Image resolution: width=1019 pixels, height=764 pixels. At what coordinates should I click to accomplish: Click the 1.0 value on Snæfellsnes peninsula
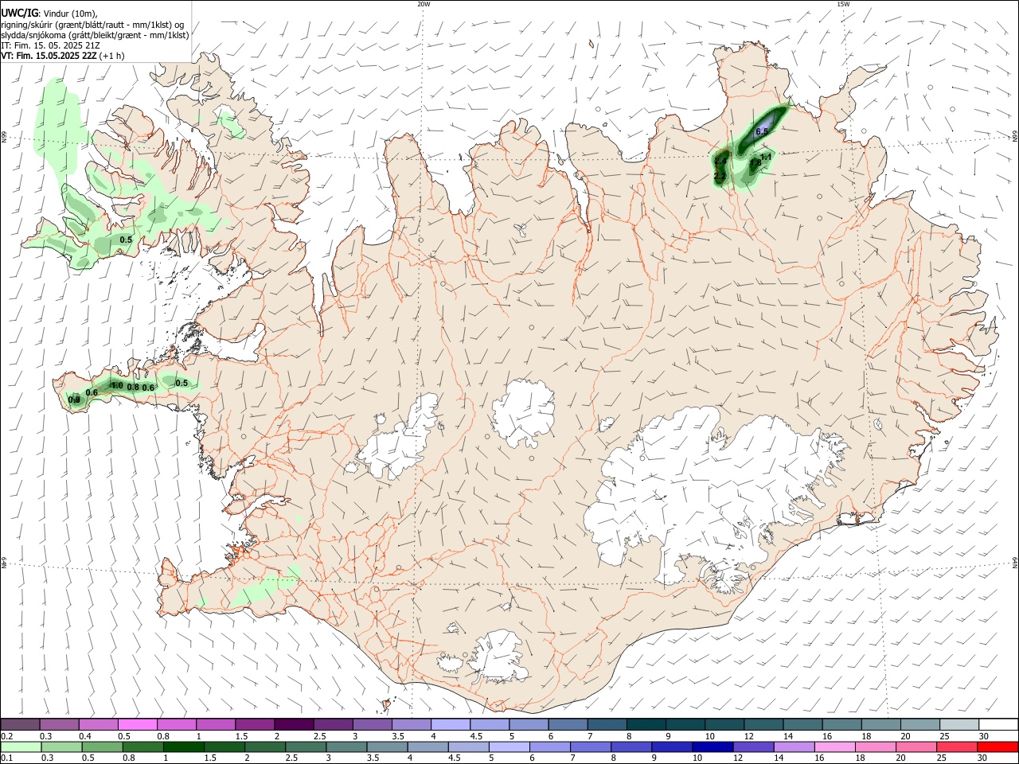click(x=117, y=385)
